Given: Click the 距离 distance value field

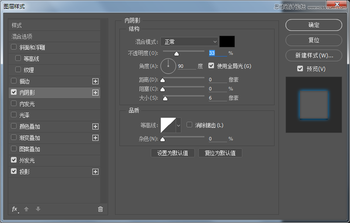Looking at the screenshot, I should pyautogui.click(x=217, y=80).
